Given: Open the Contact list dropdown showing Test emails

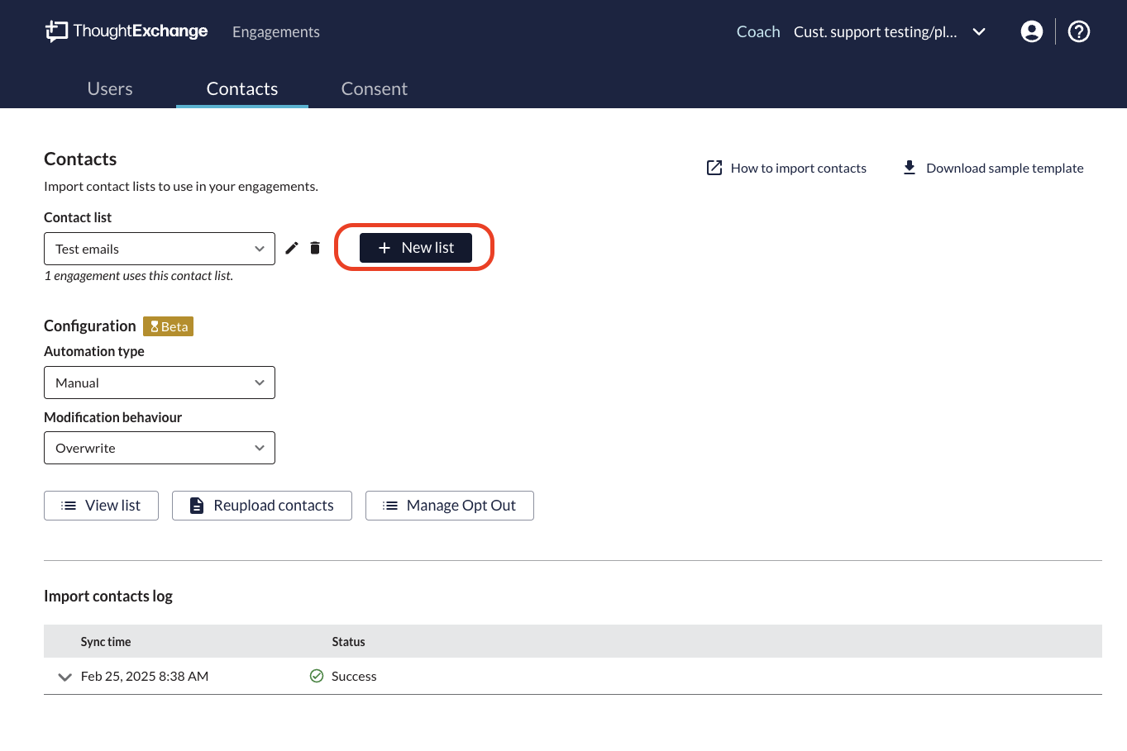Looking at the screenshot, I should point(160,249).
